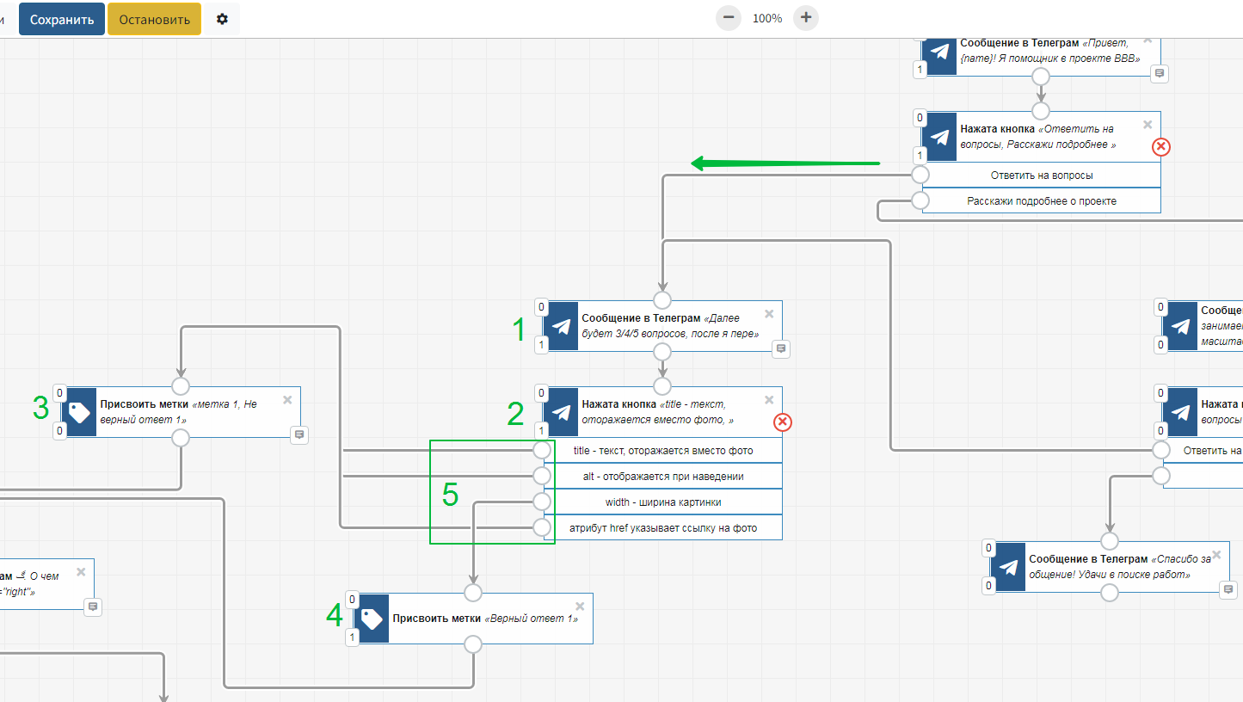Close the 'Верный ответ 1' tag block

tap(580, 606)
